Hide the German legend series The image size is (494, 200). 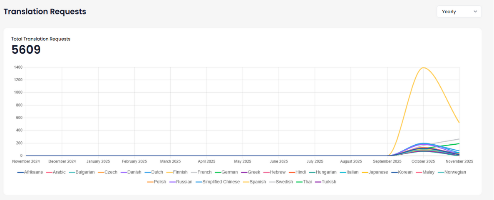[226, 172]
